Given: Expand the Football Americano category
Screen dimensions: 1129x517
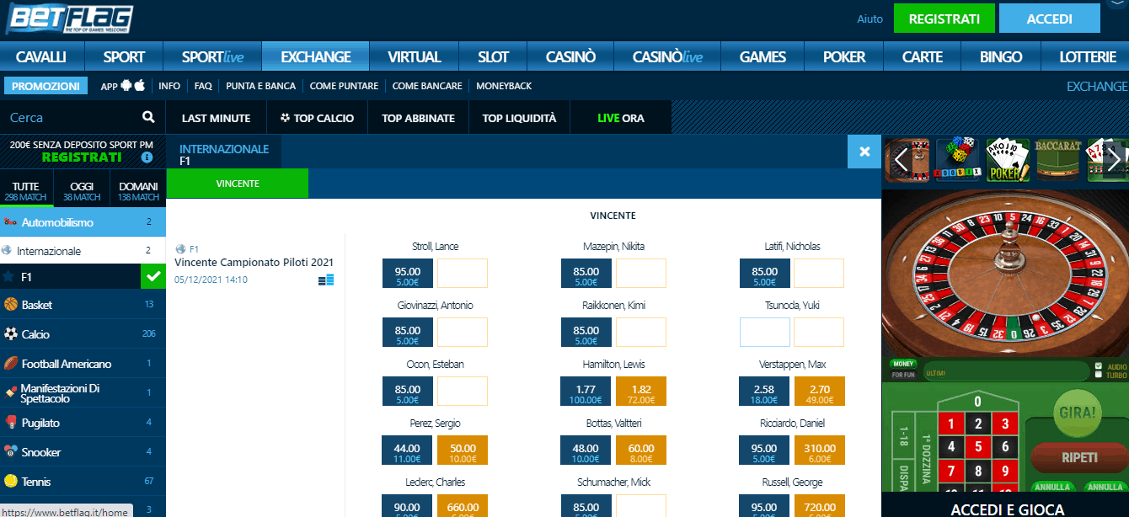Looking at the screenshot, I should tap(83, 363).
